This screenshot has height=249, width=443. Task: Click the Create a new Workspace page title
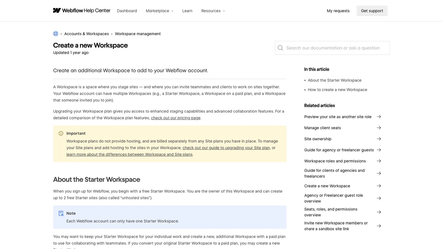(x=90, y=45)
